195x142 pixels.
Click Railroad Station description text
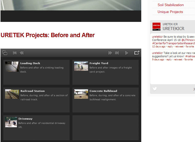pos(44,97)
